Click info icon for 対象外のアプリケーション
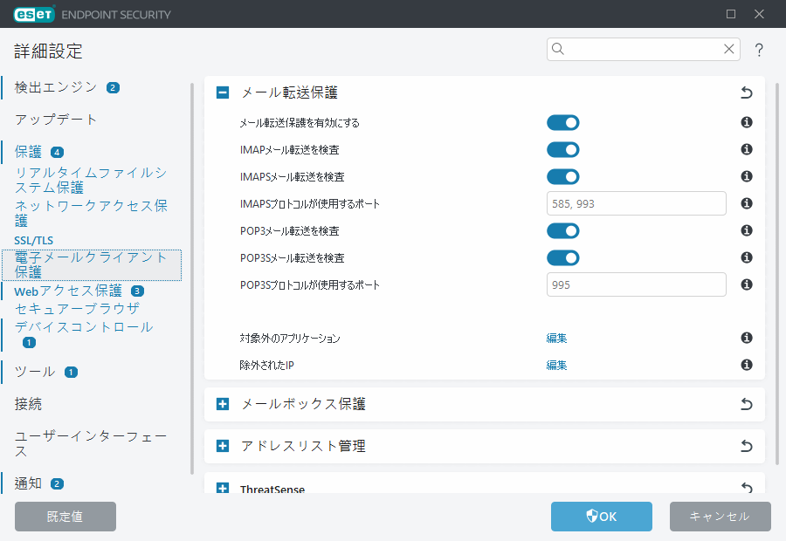 click(x=747, y=338)
